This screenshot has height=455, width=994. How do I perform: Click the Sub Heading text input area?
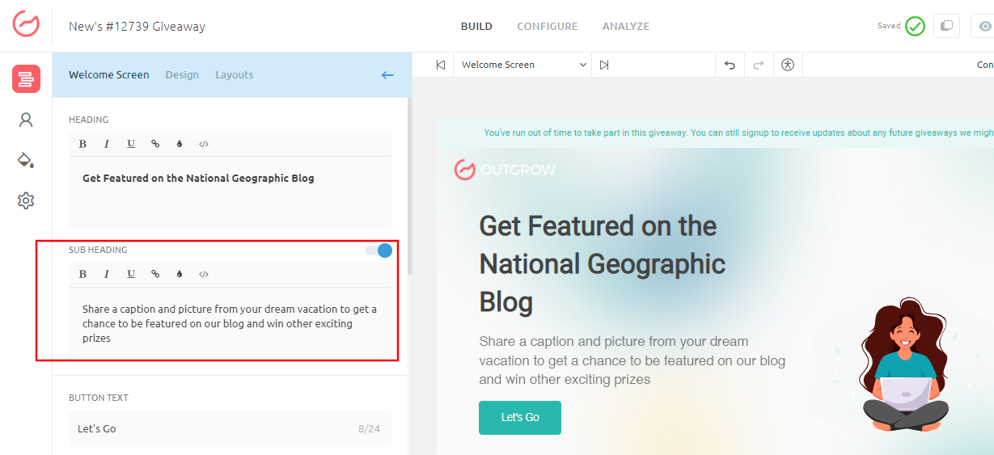(230, 323)
